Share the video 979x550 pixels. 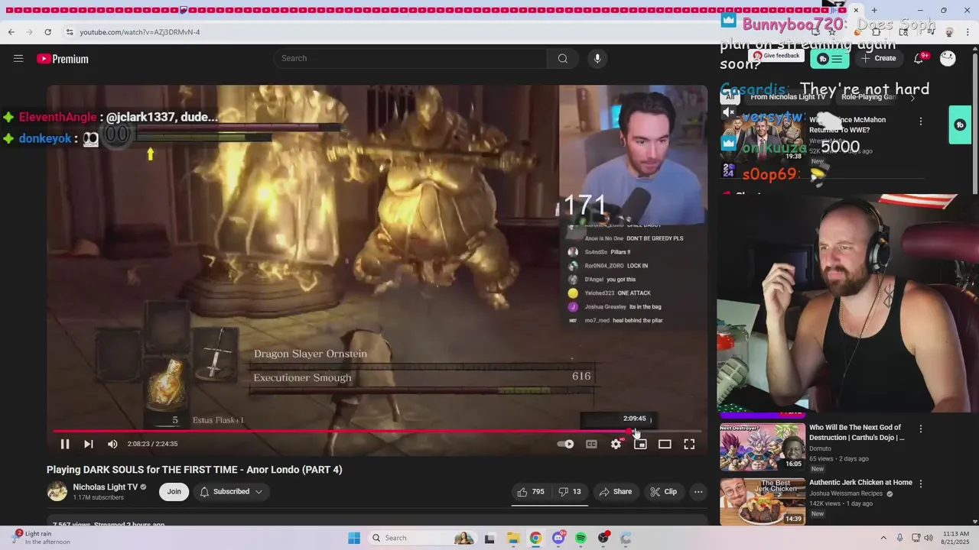pyautogui.click(x=616, y=492)
